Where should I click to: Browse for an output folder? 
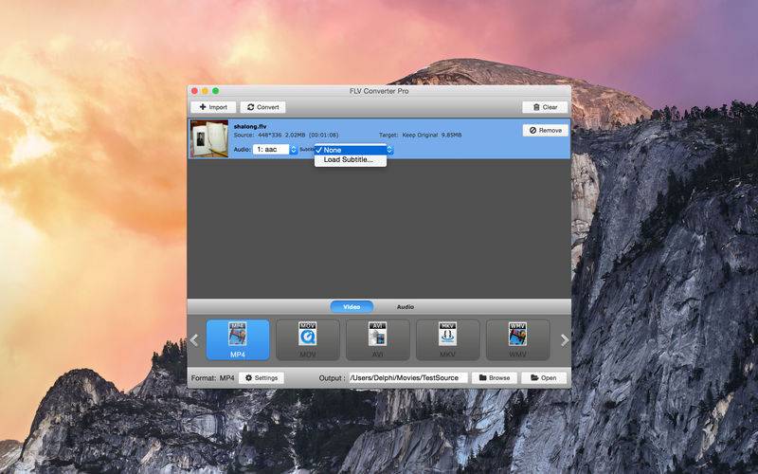click(495, 377)
